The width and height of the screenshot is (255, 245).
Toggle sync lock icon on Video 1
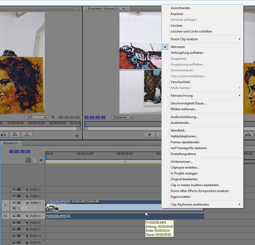point(19,203)
